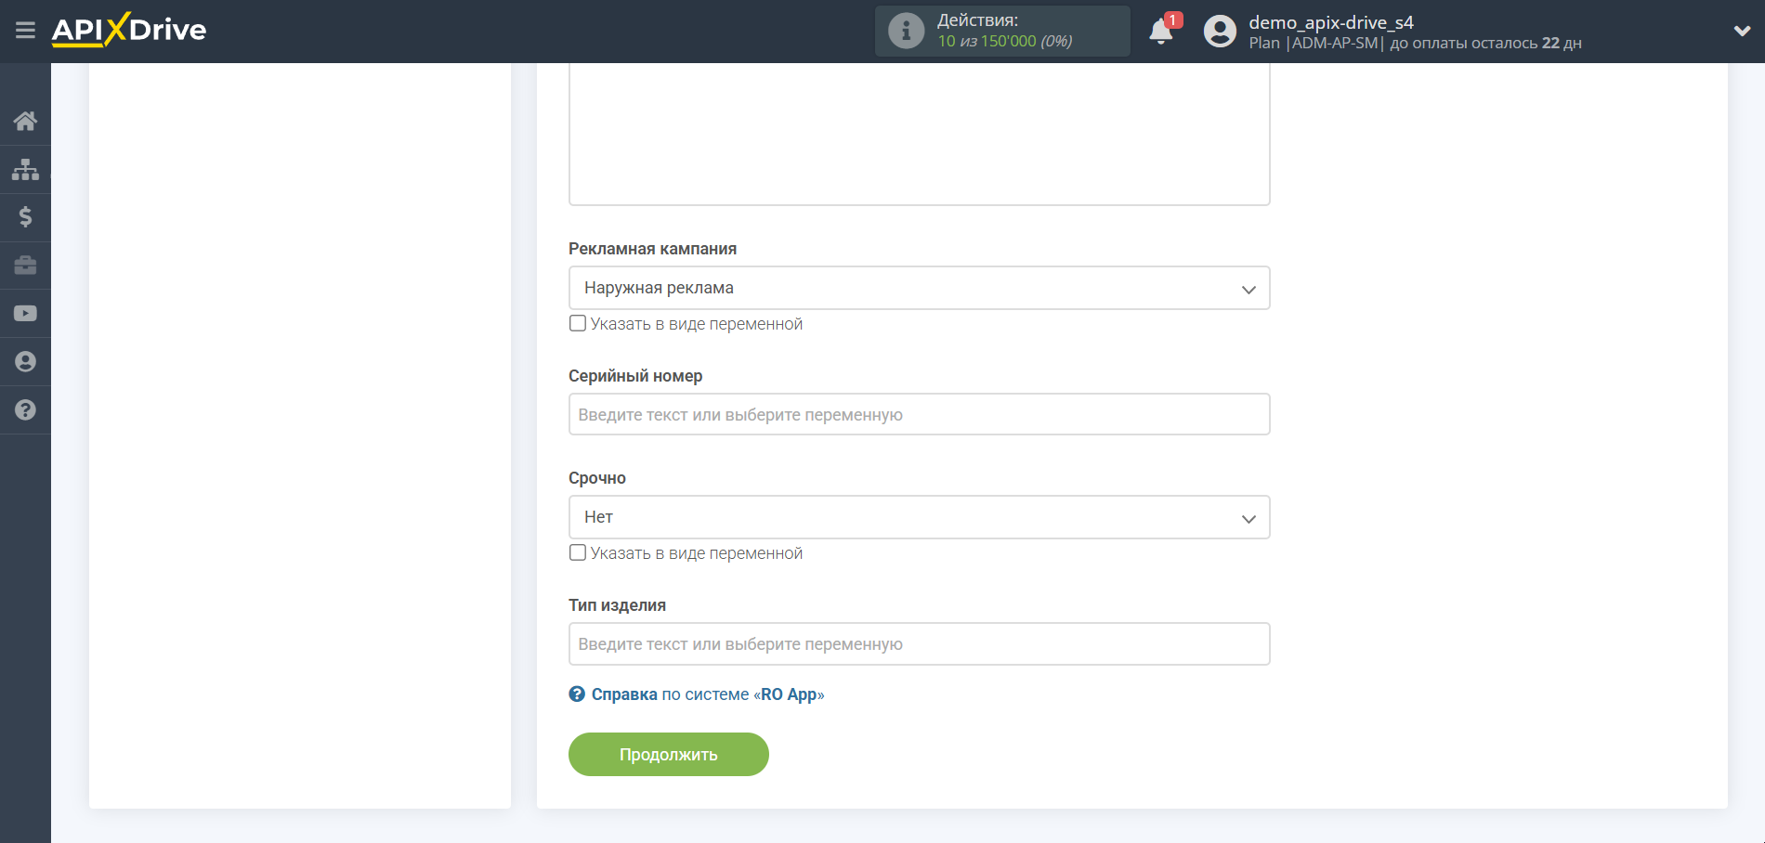Open the hamburger menu
This screenshot has width=1765, height=843.
click(x=25, y=31)
